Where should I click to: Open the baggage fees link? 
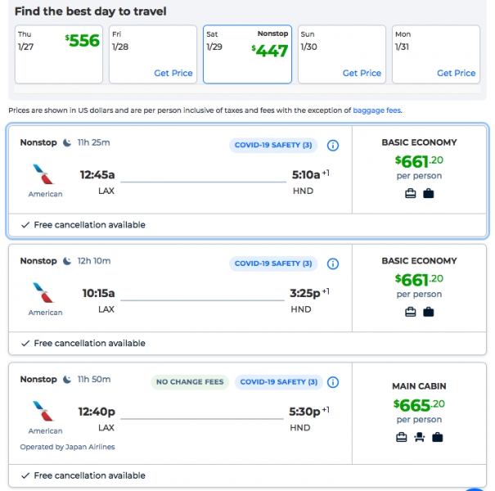tap(376, 110)
